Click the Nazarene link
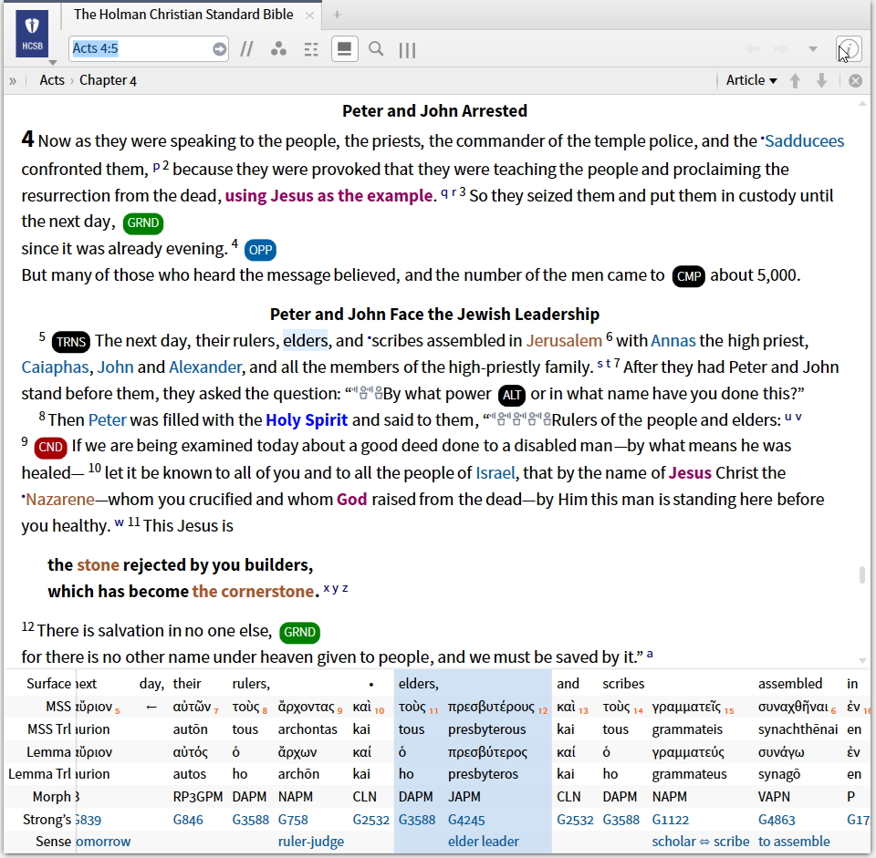The image size is (876, 858). click(60, 499)
